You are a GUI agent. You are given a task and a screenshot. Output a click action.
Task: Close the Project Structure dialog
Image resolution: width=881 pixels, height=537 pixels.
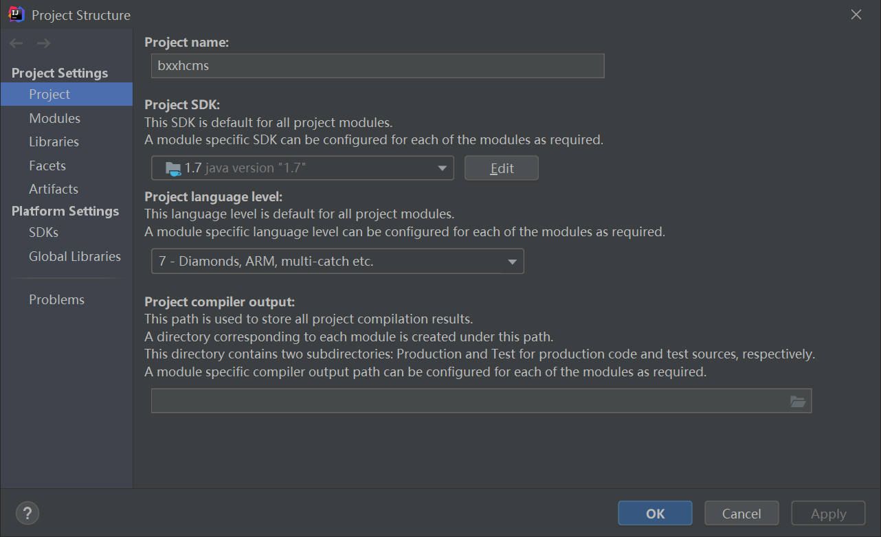coord(856,14)
